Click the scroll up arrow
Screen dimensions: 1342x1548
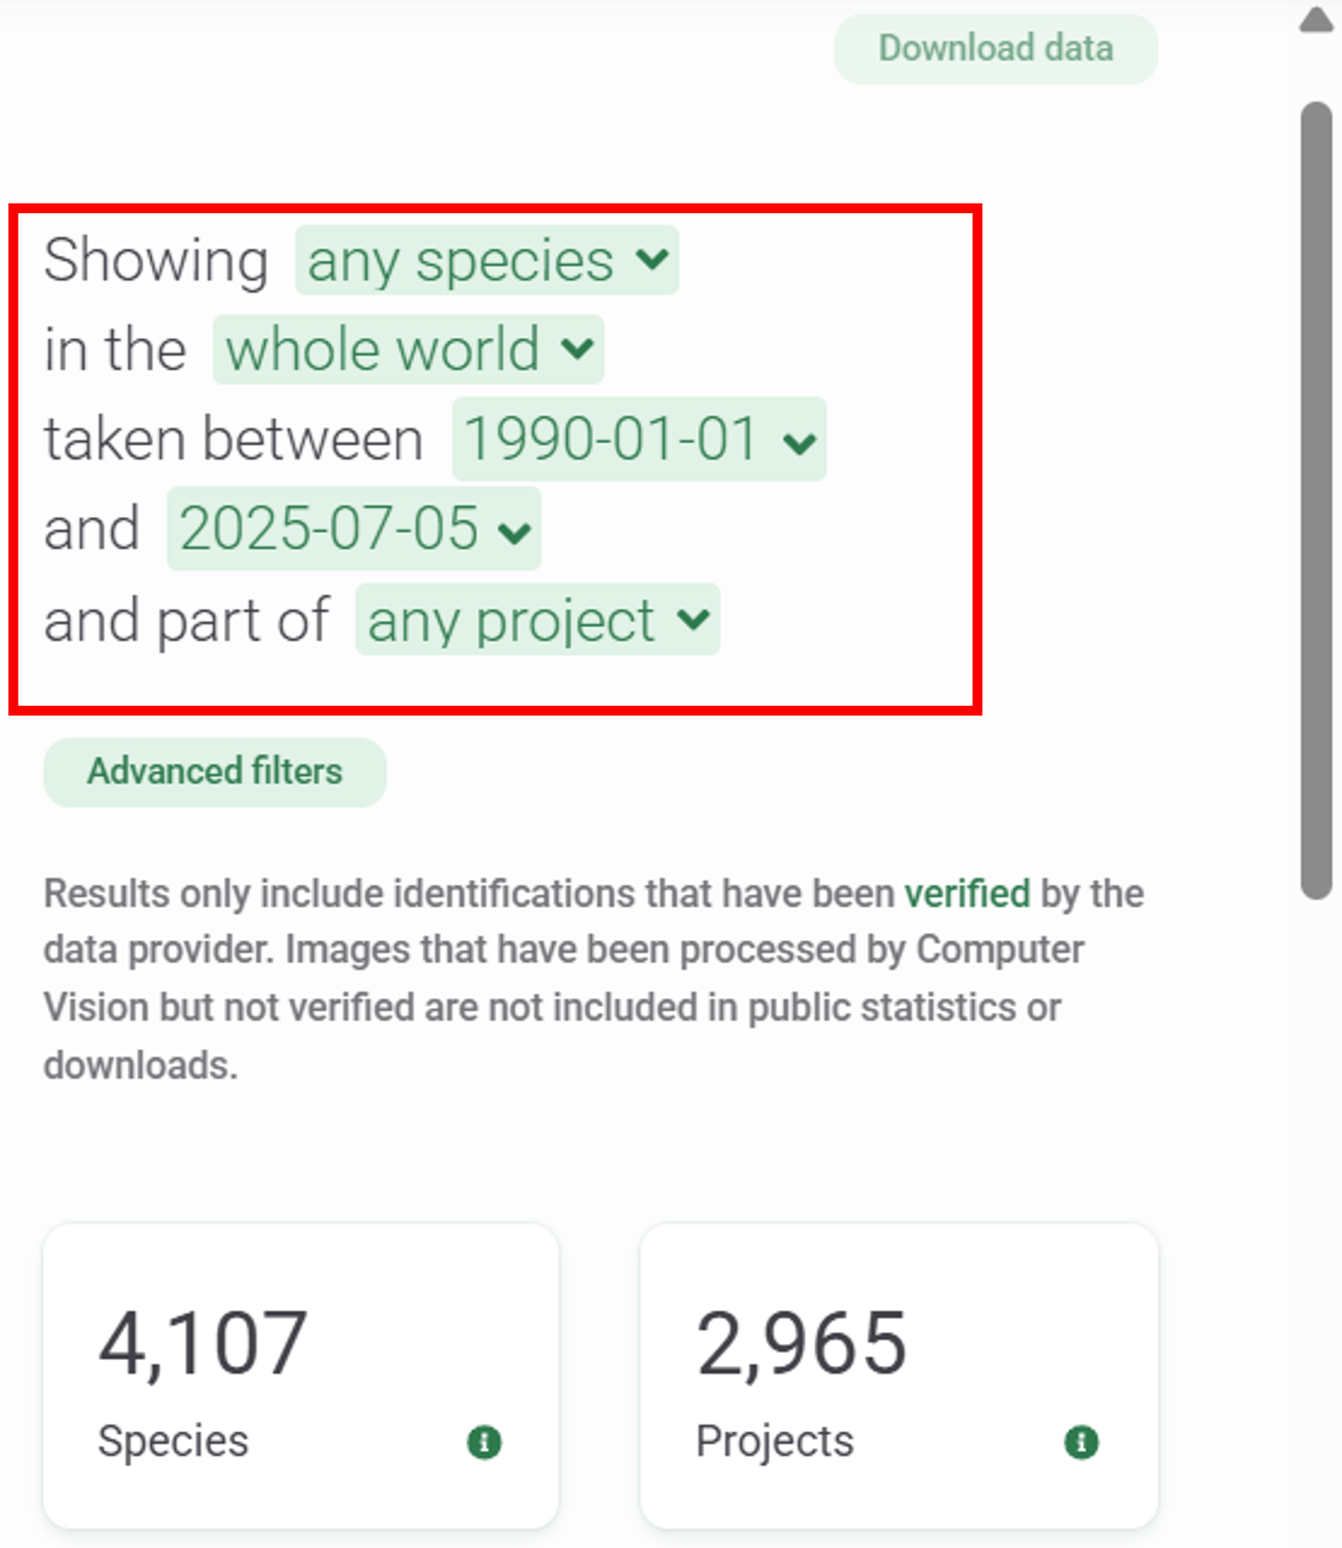pyautogui.click(x=1316, y=20)
